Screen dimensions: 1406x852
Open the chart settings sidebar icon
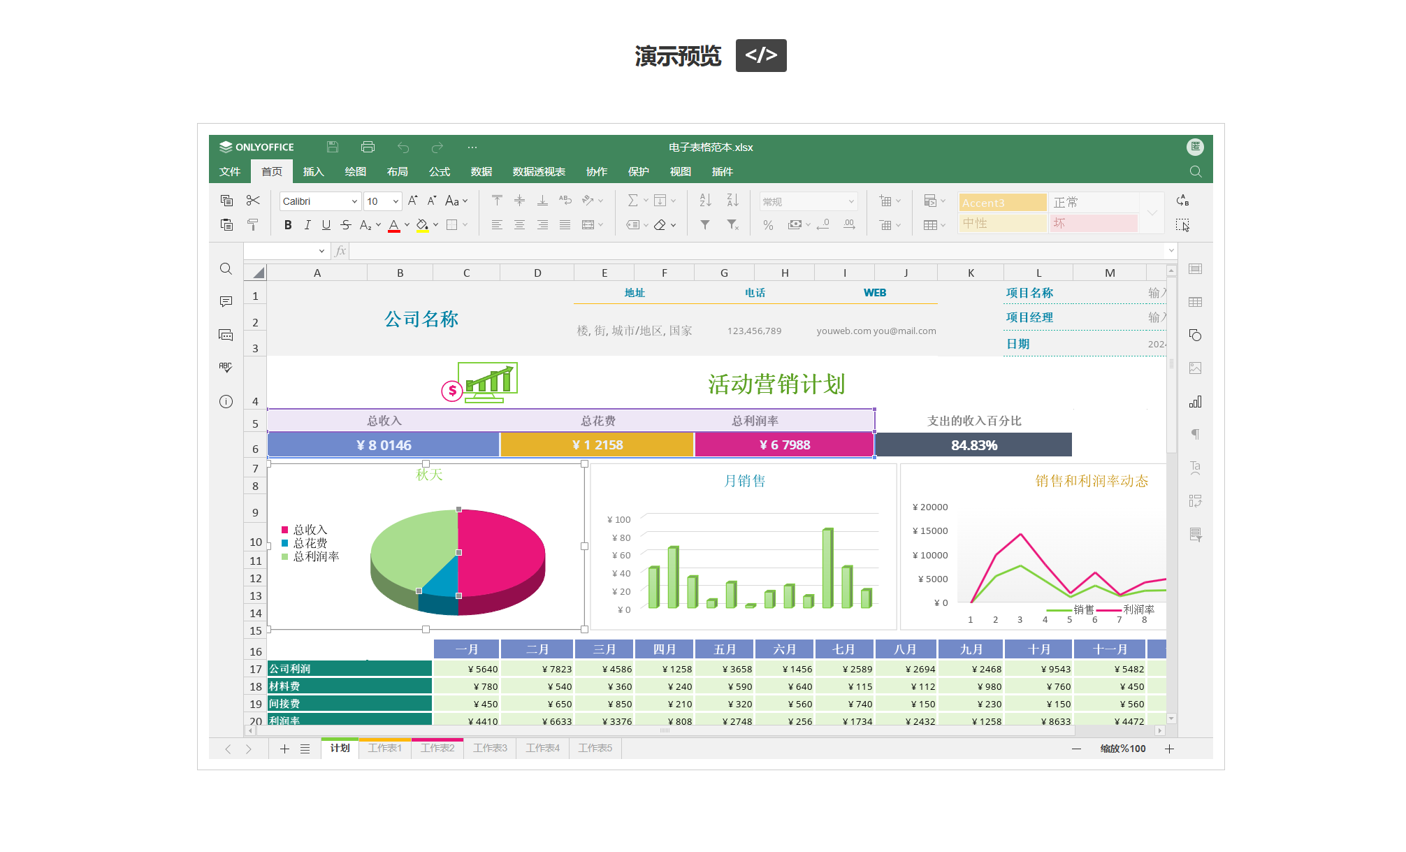pyautogui.click(x=1195, y=402)
